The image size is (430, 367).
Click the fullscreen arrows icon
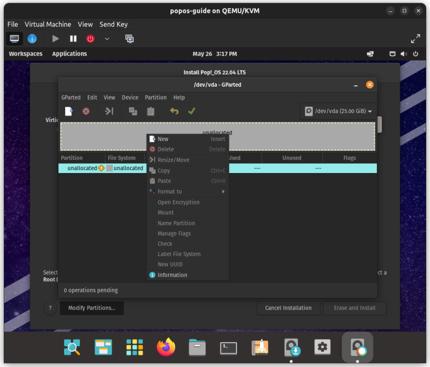coord(415,39)
